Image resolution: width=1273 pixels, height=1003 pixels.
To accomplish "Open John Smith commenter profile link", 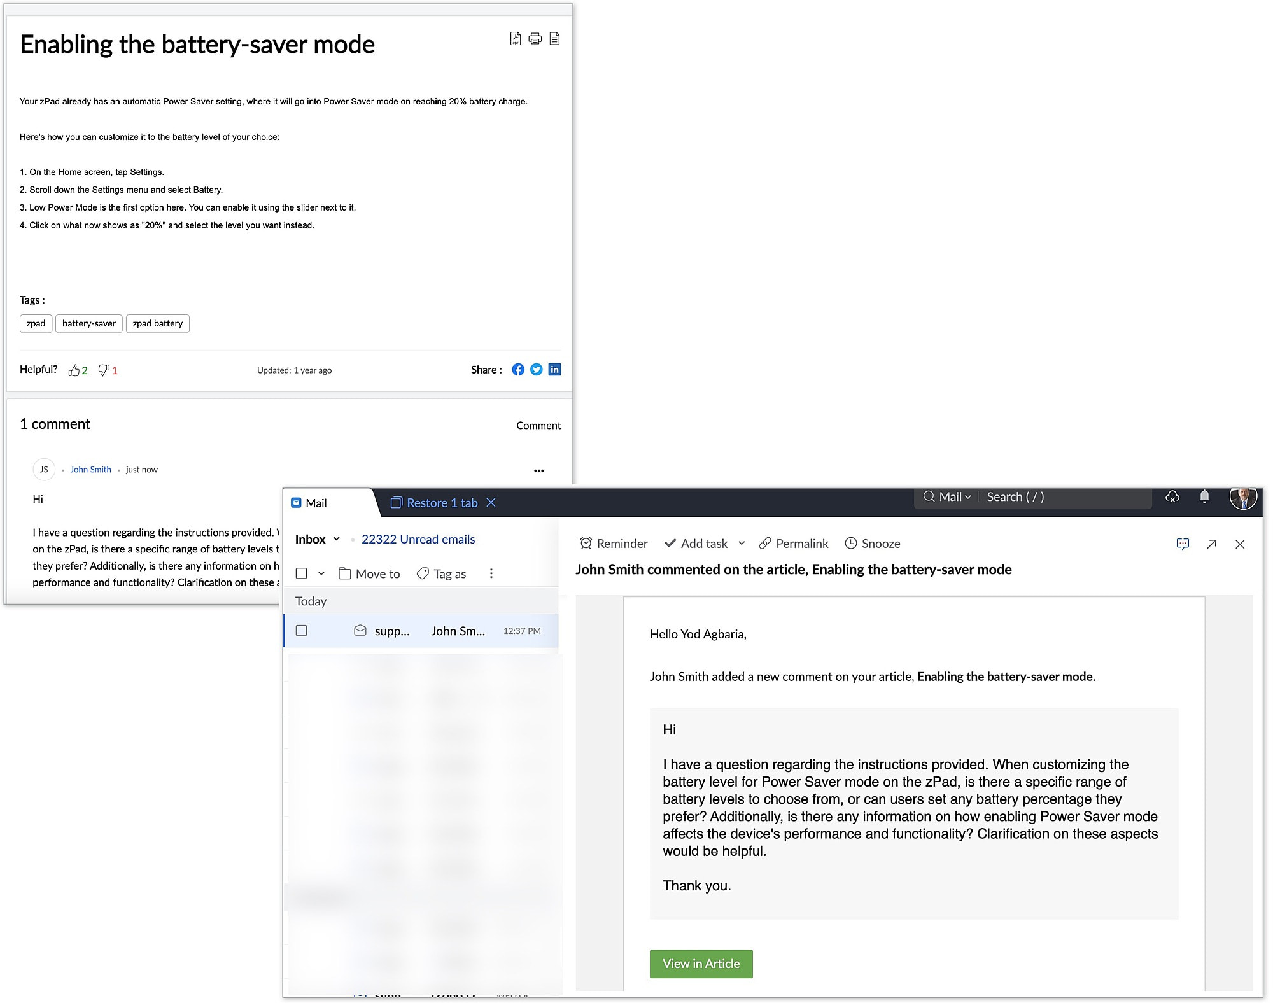I will 90,470.
